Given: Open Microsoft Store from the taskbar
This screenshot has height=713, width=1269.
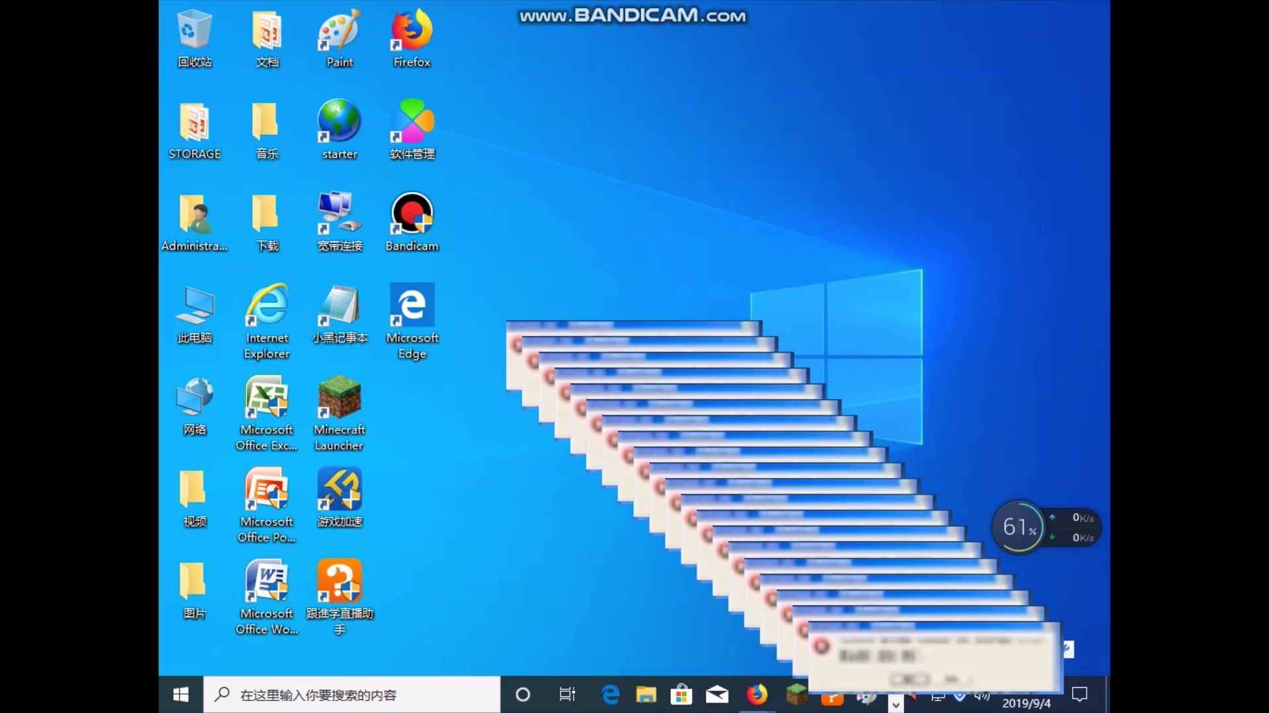Looking at the screenshot, I should click(x=681, y=695).
